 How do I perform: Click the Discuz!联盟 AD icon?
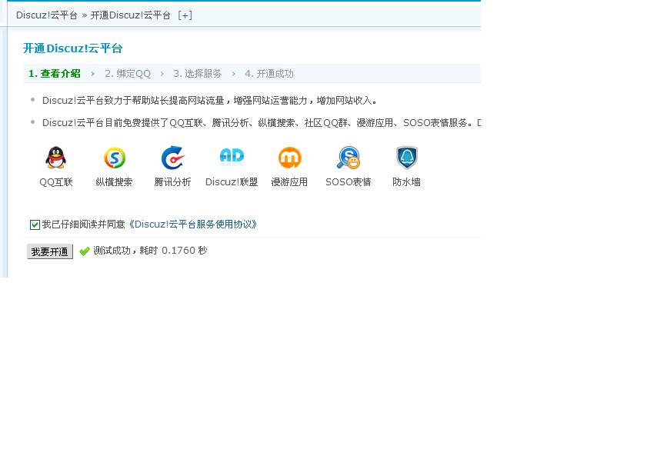(232, 158)
